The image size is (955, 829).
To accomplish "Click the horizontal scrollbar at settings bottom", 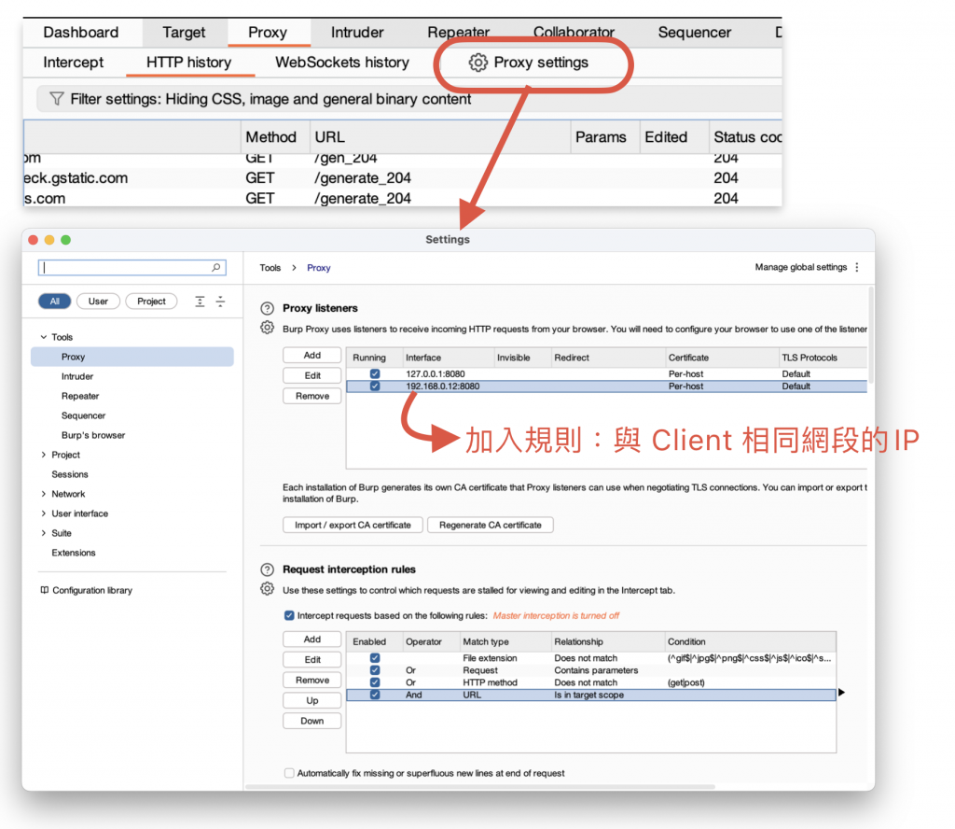I will pos(480,787).
